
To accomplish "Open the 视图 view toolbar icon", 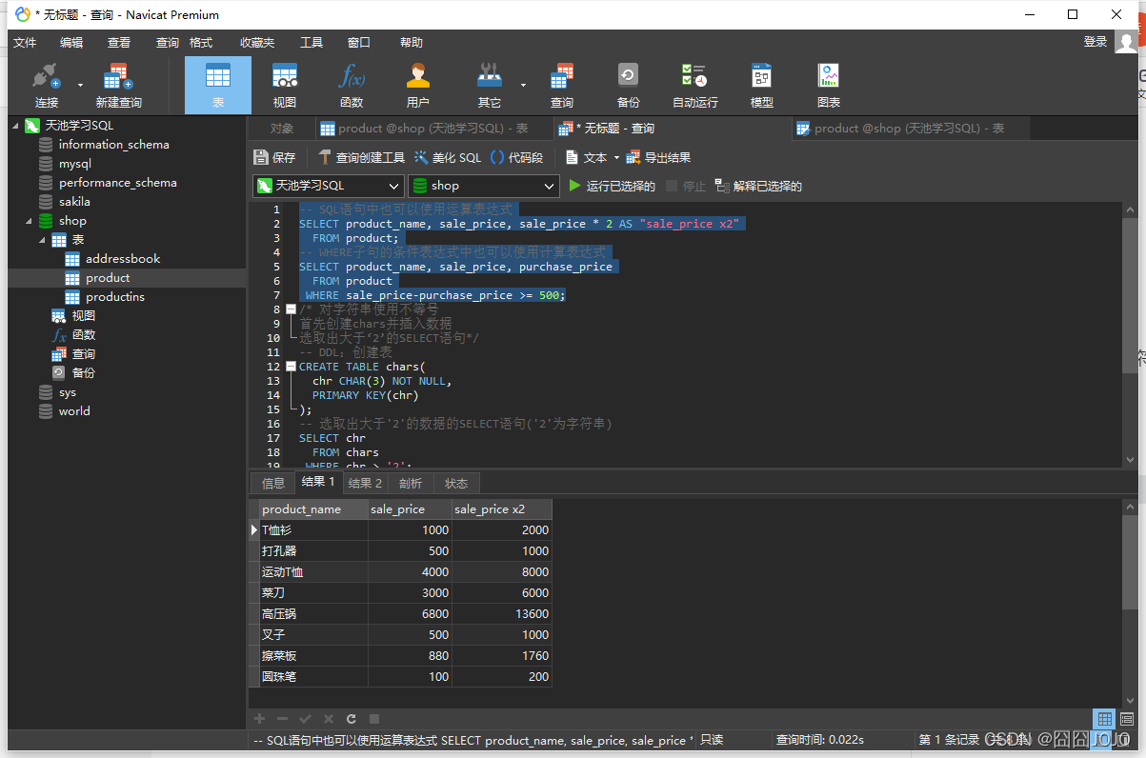I will [284, 86].
